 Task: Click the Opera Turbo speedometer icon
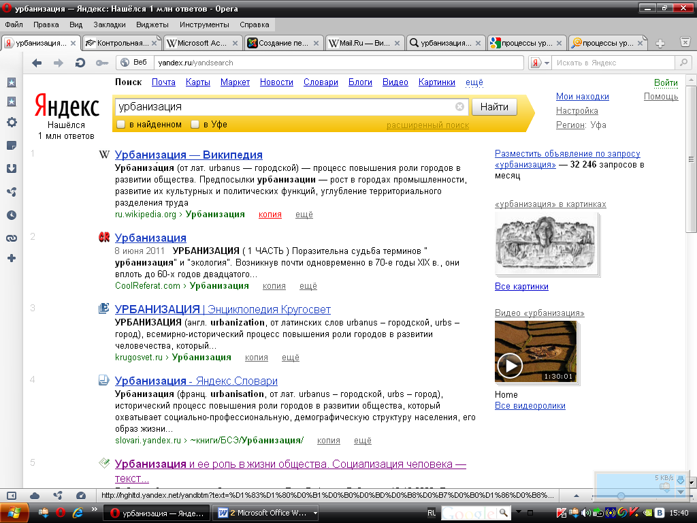click(x=81, y=496)
